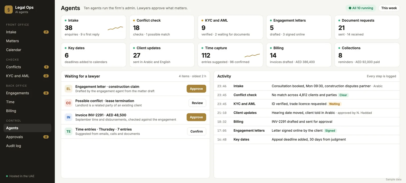Go to KYC and AML sidebar item
Image resolution: width=406 pixels, height=183 pixels.
(27, 76)
